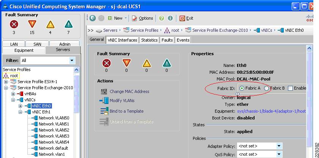Screen dimensions: 319x158
Task: Select the root node in tree
Action: [x=11, y=76]
